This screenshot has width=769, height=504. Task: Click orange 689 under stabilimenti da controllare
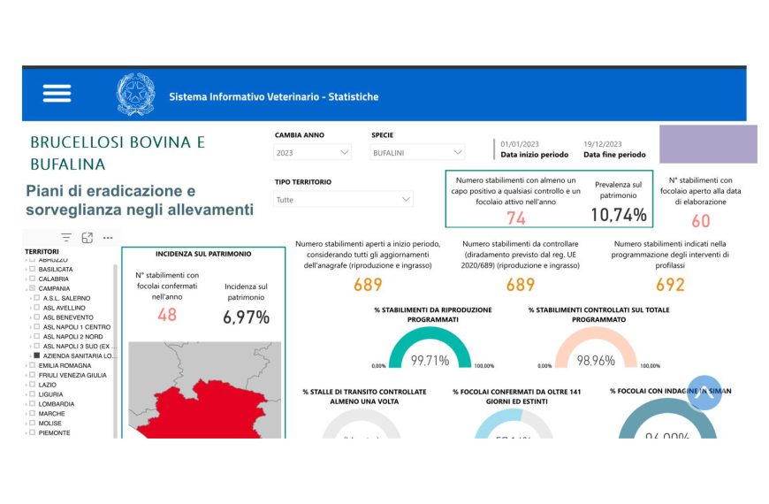pos(521,285)
